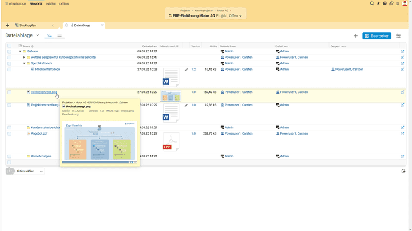Switch to tree view icon beside Dateiablage
Image resolution: width=412 pixels, height=231 pixels.
point(49,35)
